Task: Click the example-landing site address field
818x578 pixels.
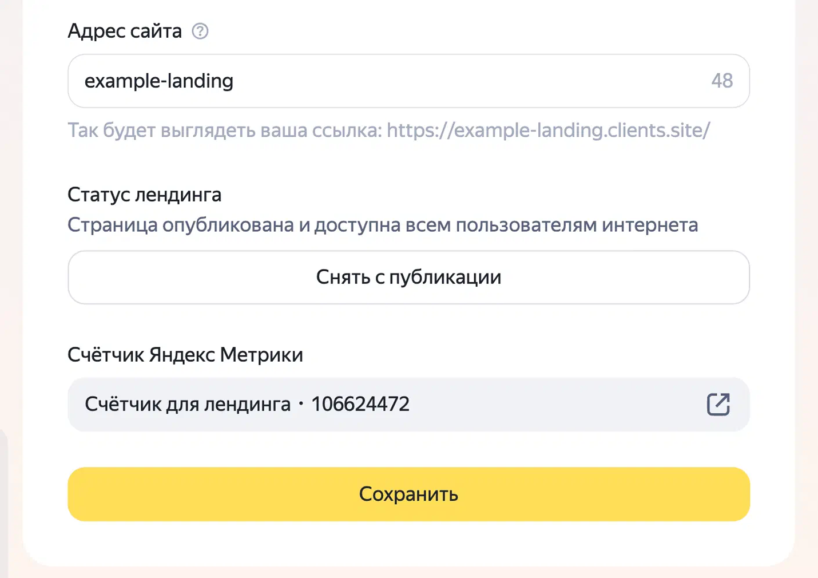Action: point(408,81)
